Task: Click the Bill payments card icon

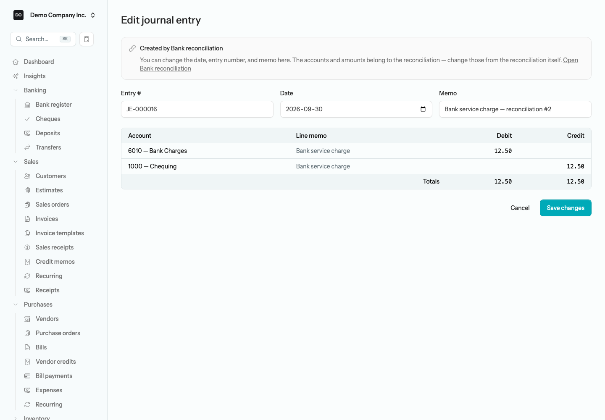Action: click(x=27, y=376)
